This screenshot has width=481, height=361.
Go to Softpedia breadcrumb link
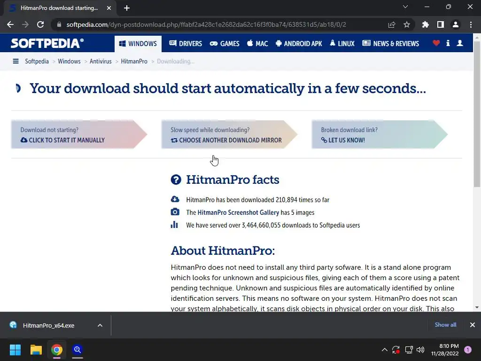click(x=37, y=61)
